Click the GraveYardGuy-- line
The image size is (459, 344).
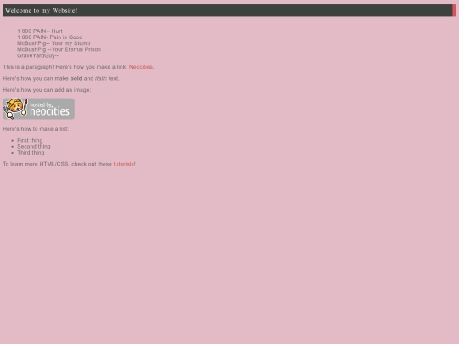pos(37,55)
